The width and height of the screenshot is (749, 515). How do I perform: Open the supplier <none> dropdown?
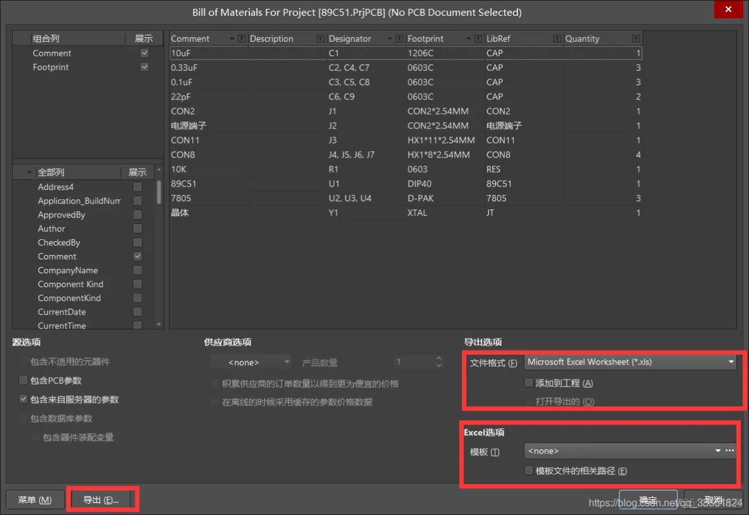(x=251, y=362)
